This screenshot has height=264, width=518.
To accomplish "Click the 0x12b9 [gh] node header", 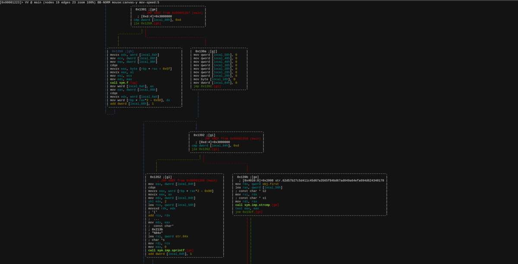I will 123,51.
